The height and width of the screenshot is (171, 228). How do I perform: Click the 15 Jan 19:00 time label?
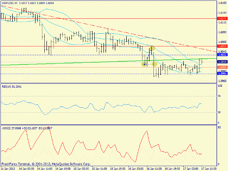(118, 169)
